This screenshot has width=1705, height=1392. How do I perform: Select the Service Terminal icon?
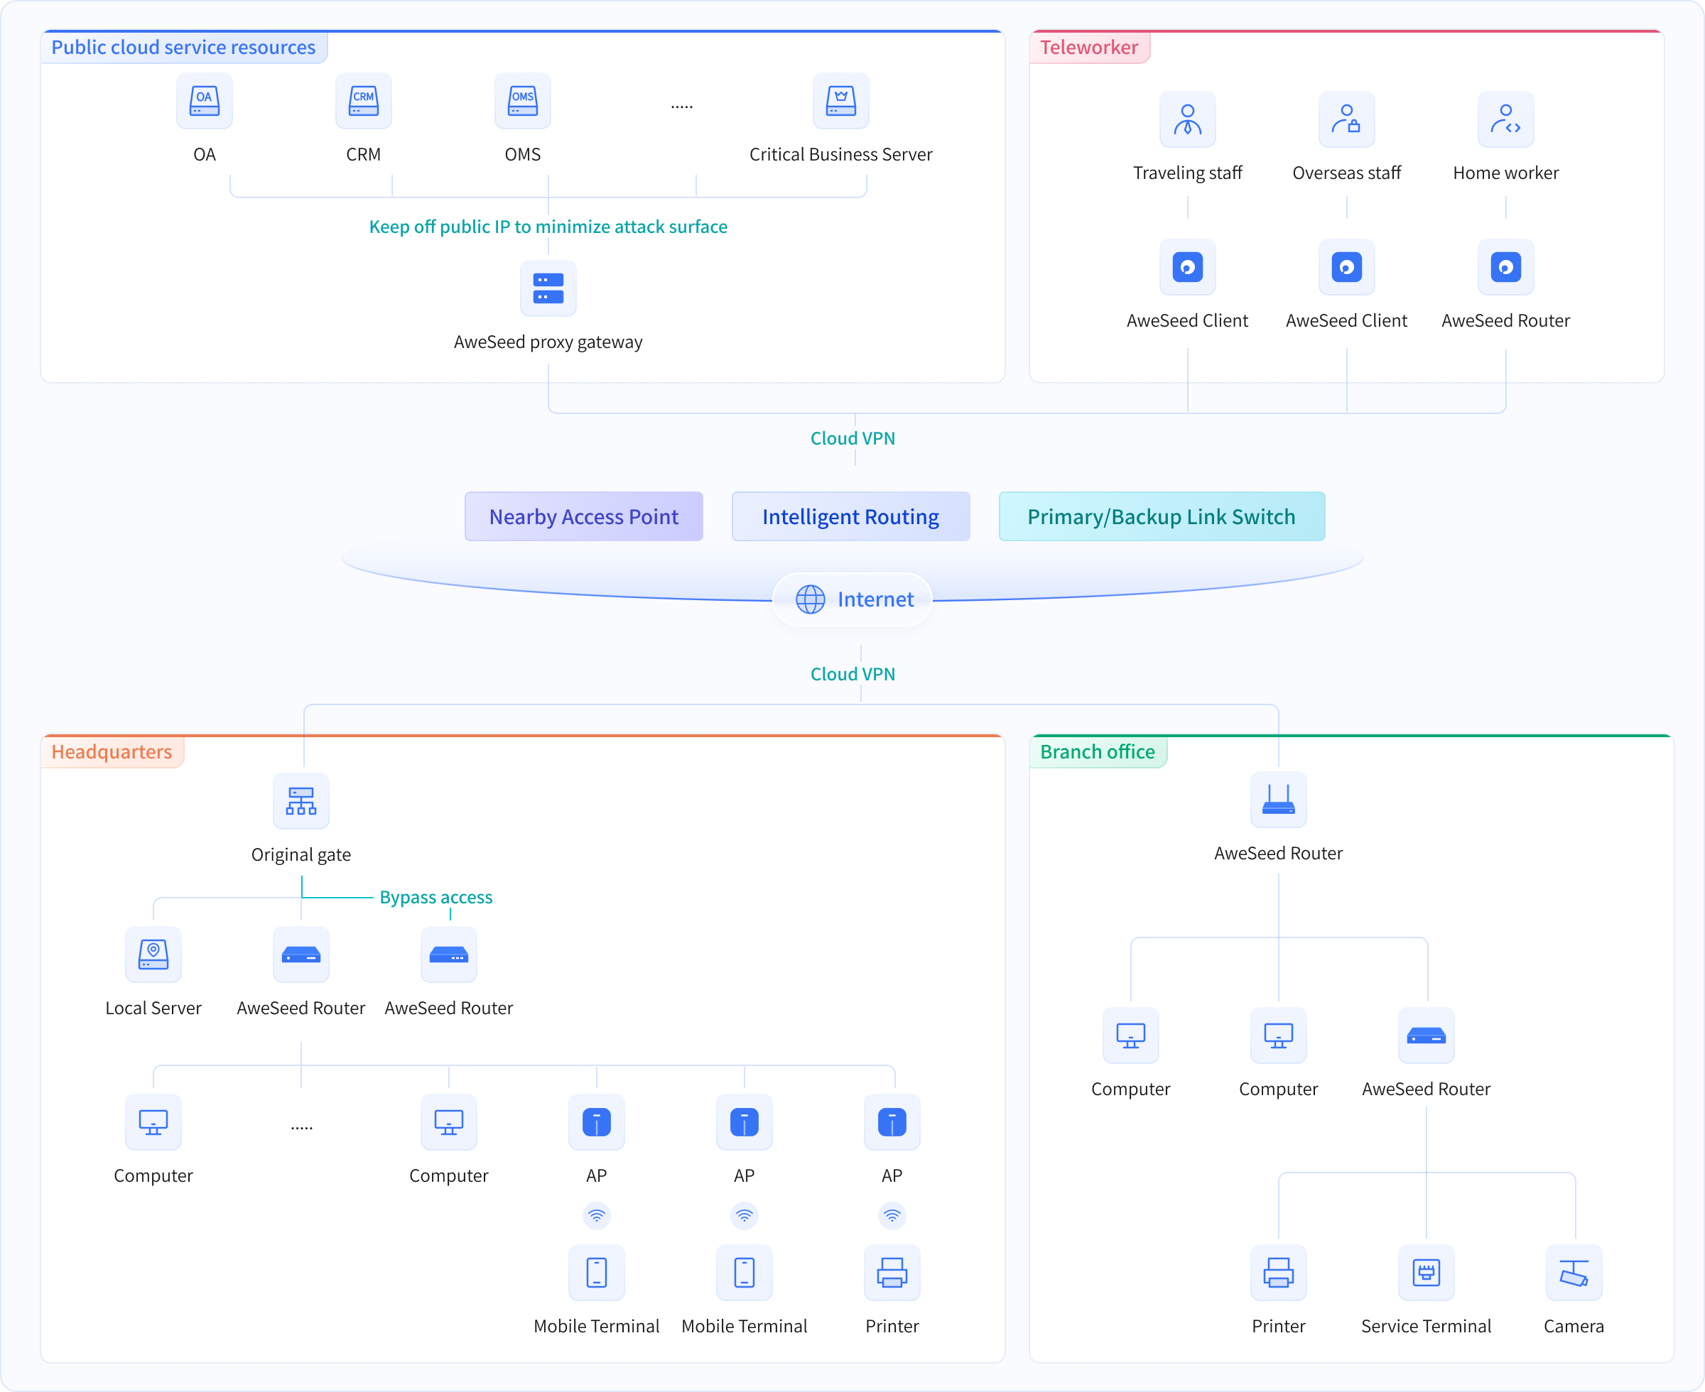(x=1426, y=1273)
